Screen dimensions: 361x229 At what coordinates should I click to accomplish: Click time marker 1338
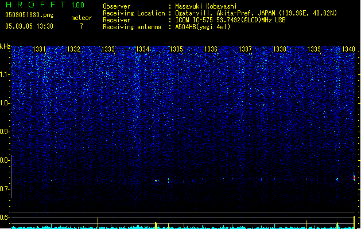click(280, 49)
